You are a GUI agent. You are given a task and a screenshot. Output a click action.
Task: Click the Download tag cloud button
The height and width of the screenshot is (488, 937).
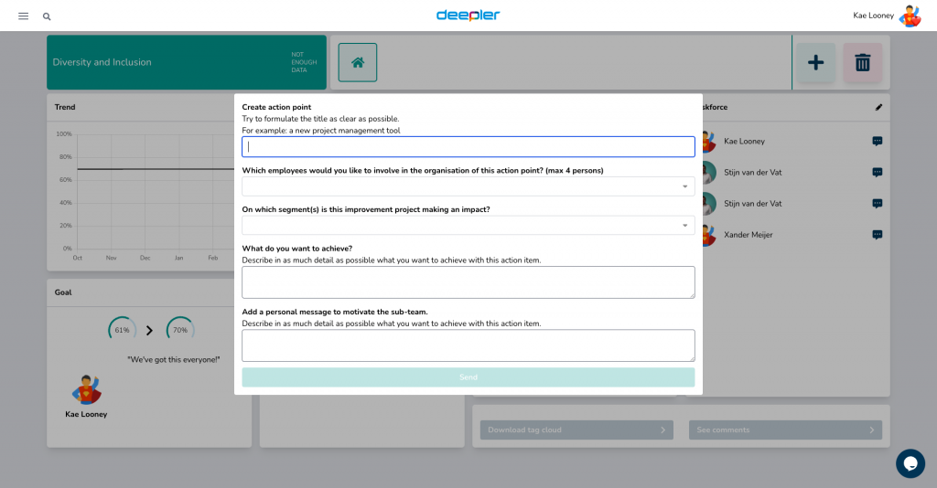tap(576, 430)
